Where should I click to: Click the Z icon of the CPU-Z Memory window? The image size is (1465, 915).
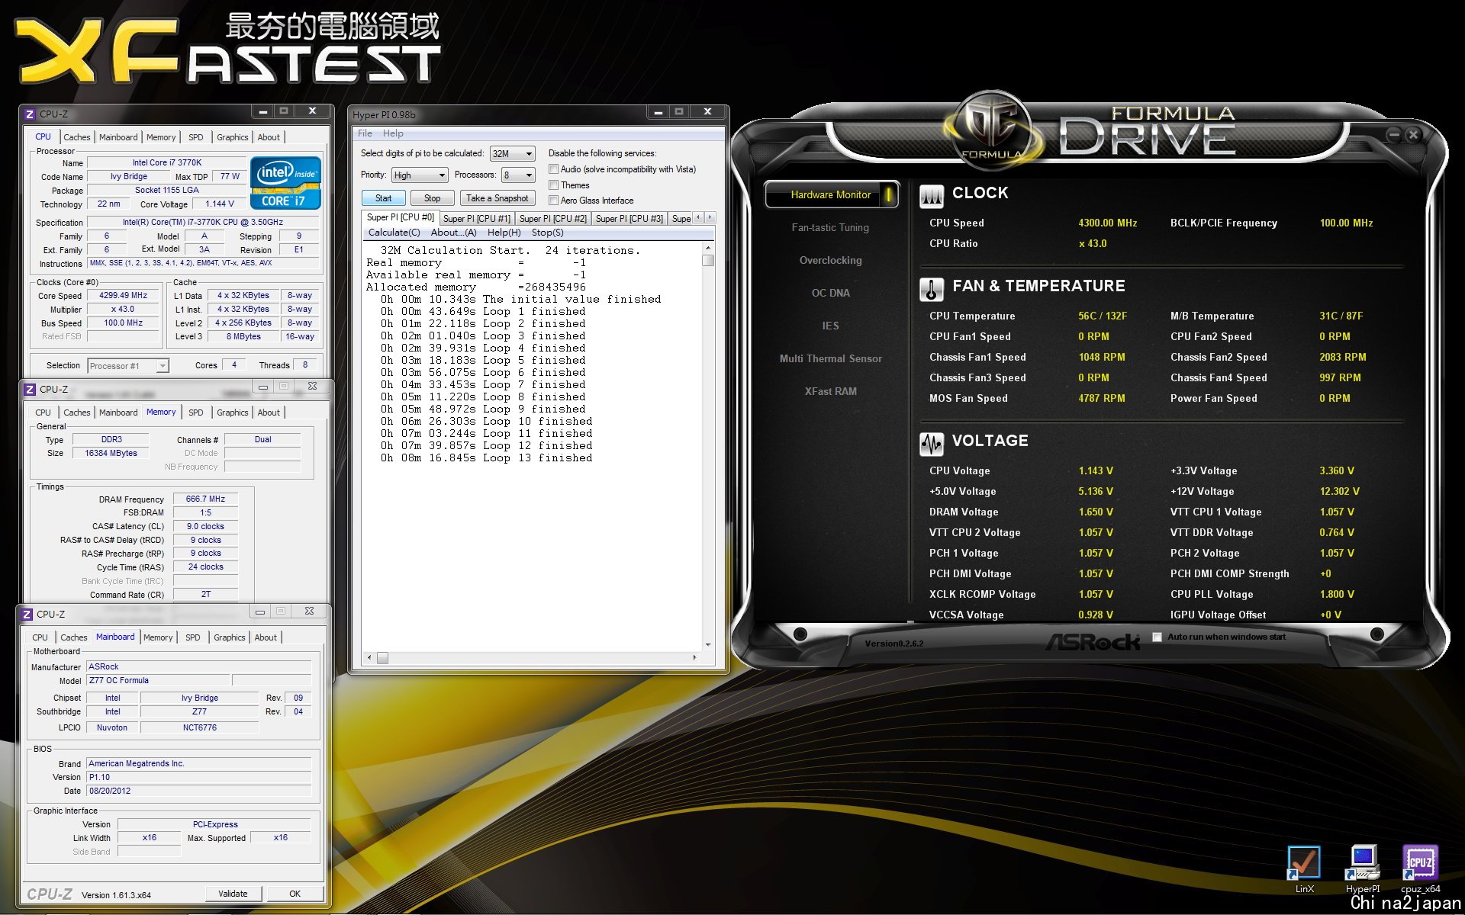(x=29, y=389)
